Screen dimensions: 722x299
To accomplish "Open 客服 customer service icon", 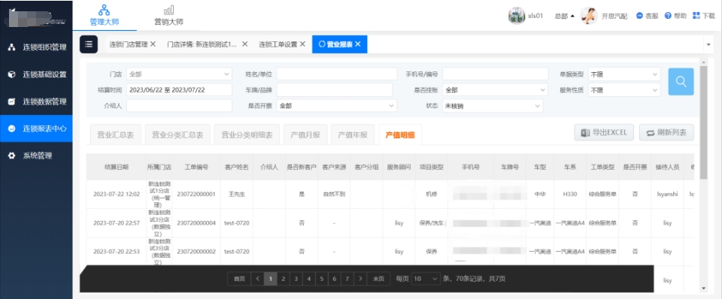I will pos(639,16).
